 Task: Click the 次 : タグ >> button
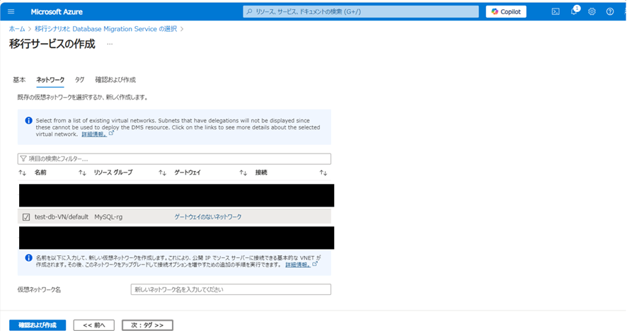pyautogui.click(x=147, y=325)
